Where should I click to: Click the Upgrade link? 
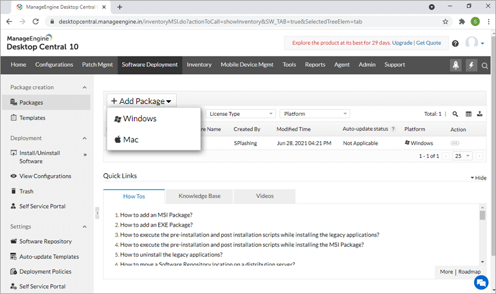click(402, 43)
